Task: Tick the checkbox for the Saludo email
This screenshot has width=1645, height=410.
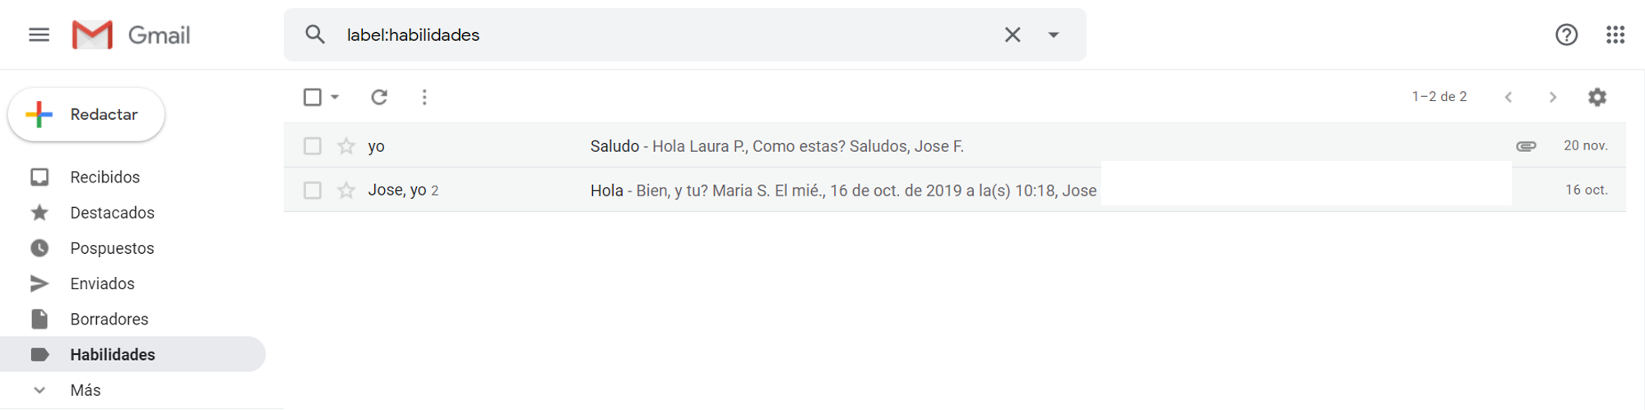Action: point(313,146)
